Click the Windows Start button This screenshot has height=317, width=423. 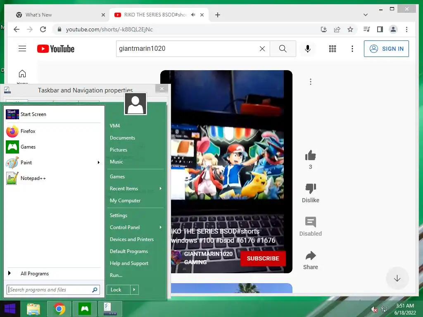click(x=10, y=309)
